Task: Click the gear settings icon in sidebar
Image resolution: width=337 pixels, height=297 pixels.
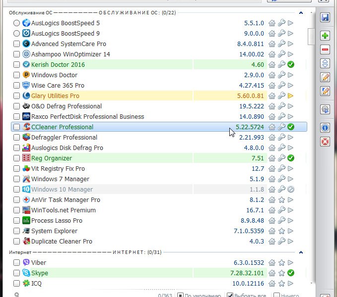Action: point(325,109)
